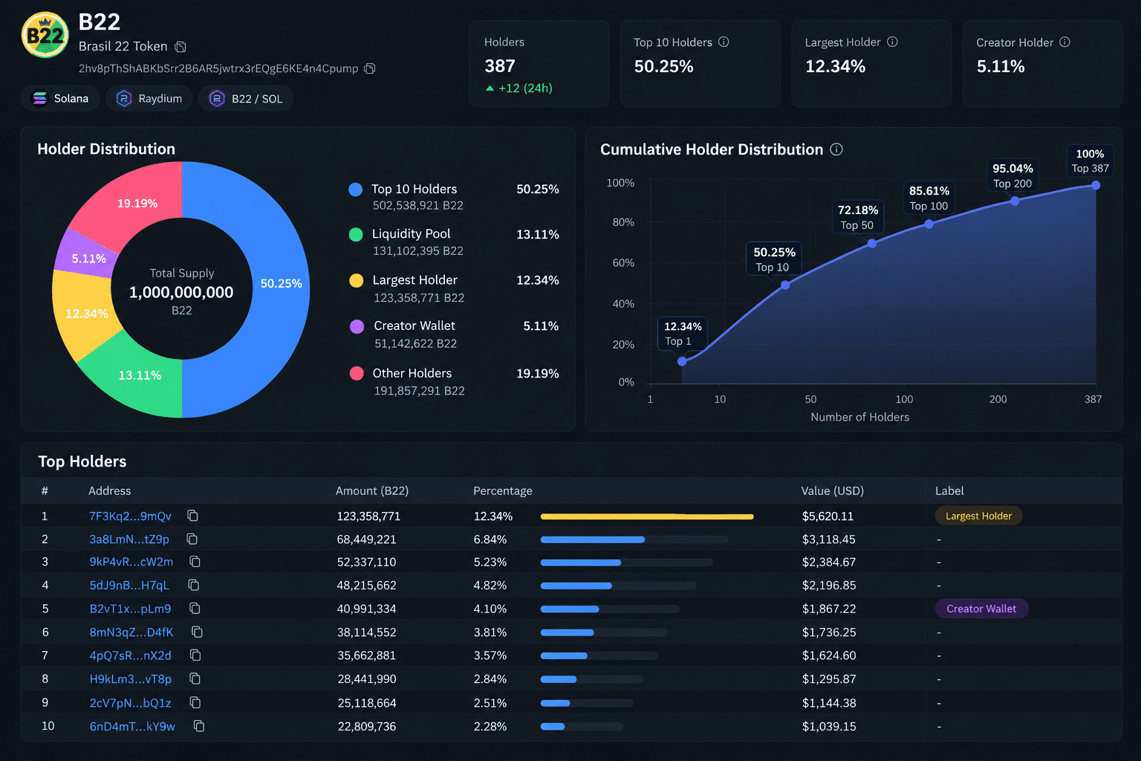Open the Creator Holder info icon
Image resolution: width=1141 pixels, height=761 pixels.
(x=1064, y=42)
